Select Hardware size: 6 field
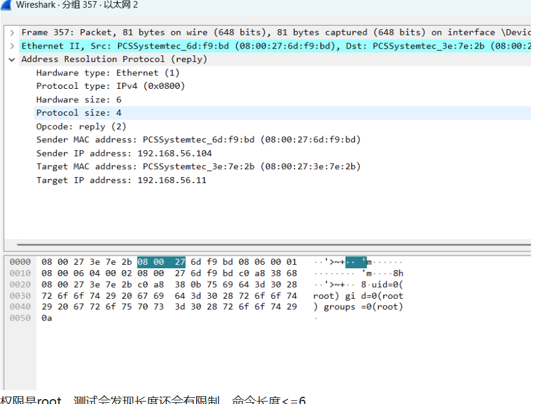The height and width of the screenshot is (404, 534). point(79,100)
